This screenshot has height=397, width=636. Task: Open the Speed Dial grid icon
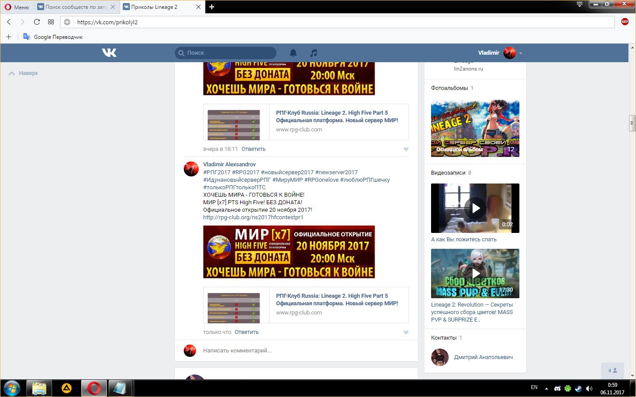click(x=51, y=22)
